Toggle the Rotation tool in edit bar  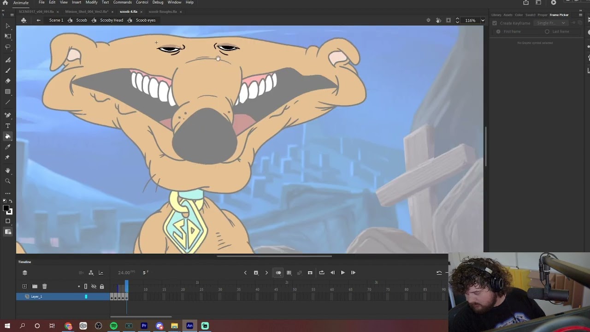click(x=438, y=20)
